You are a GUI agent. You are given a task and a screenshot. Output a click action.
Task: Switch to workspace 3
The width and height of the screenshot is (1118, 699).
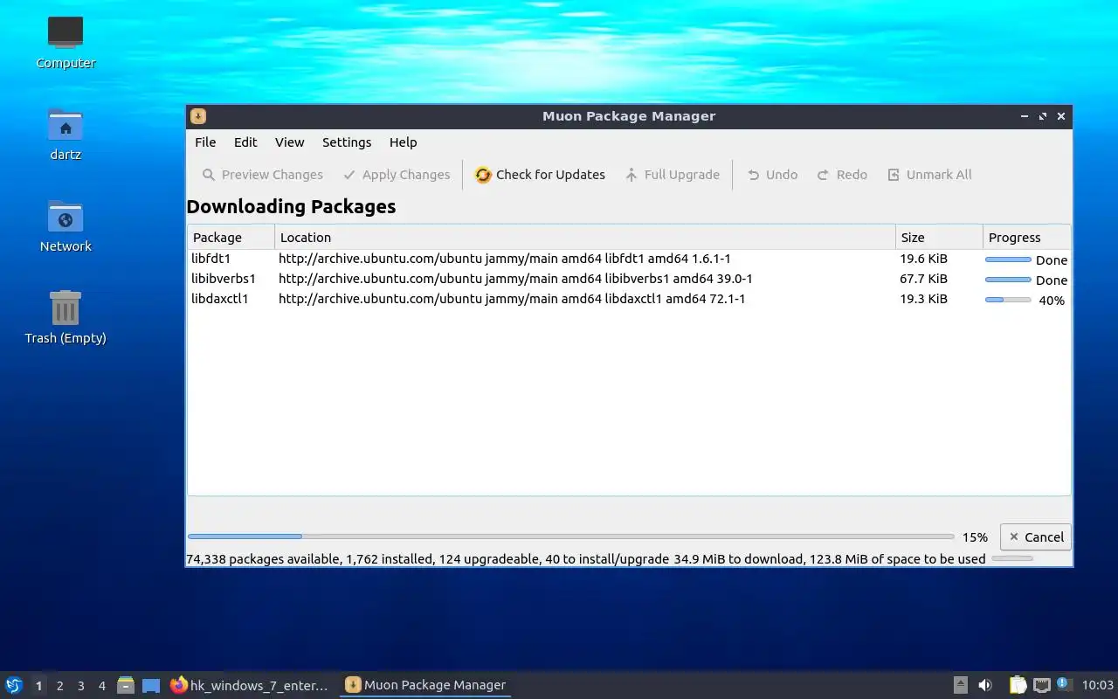tap(80, 686)
